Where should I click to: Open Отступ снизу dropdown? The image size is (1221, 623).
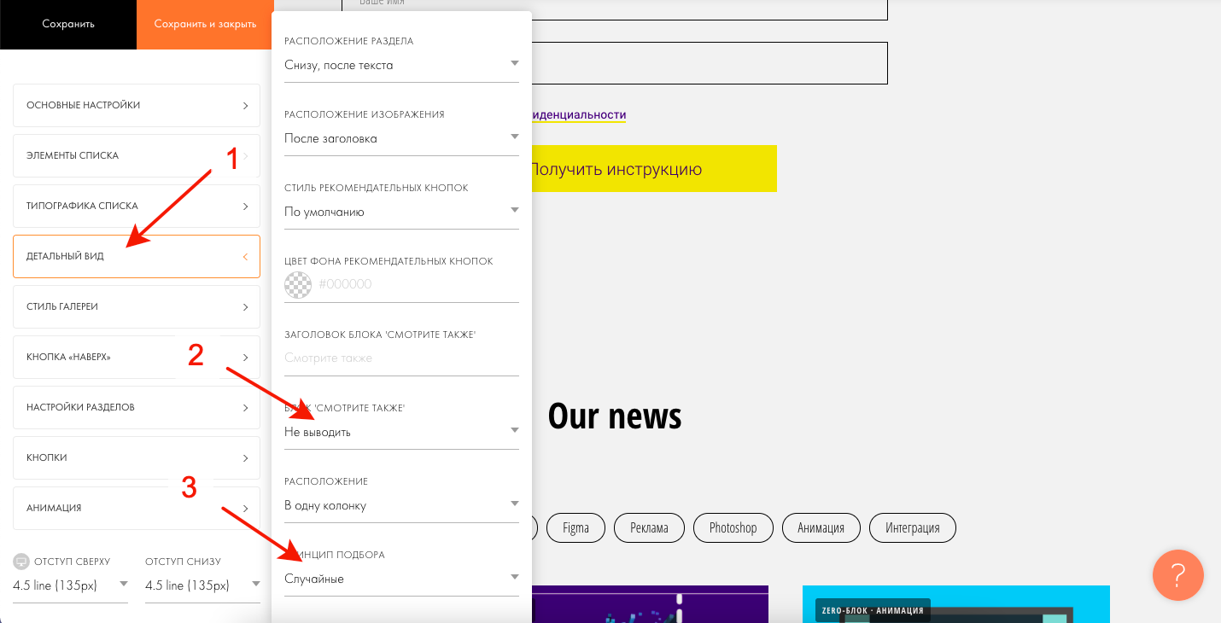(202, 585)
